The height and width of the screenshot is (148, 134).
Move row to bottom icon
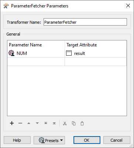point(54,123)
